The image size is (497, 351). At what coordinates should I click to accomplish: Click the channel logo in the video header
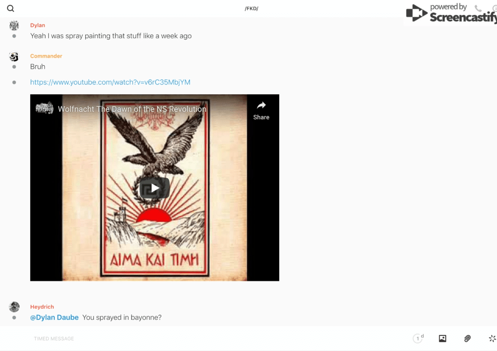pos(44,108)
